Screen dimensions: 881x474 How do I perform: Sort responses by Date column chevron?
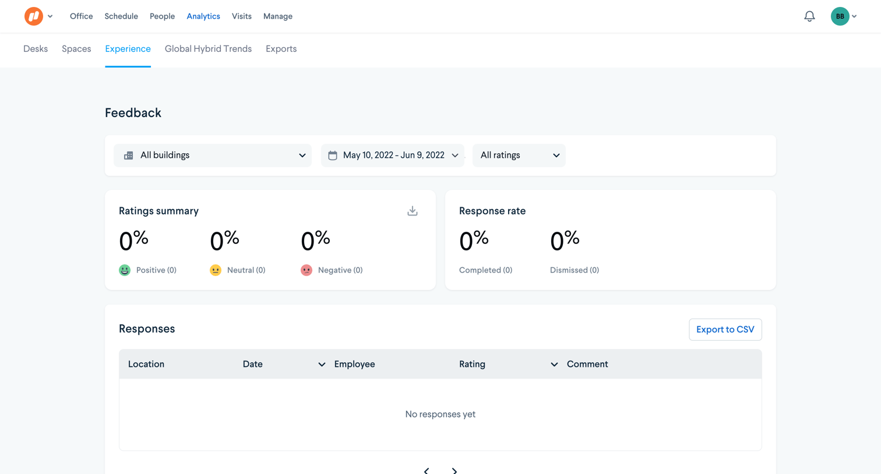coord(322,365)
